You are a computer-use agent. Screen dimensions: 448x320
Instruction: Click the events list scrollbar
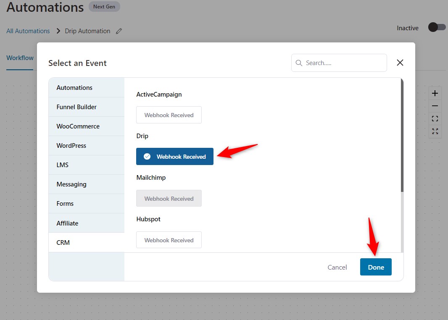point(402,136)
